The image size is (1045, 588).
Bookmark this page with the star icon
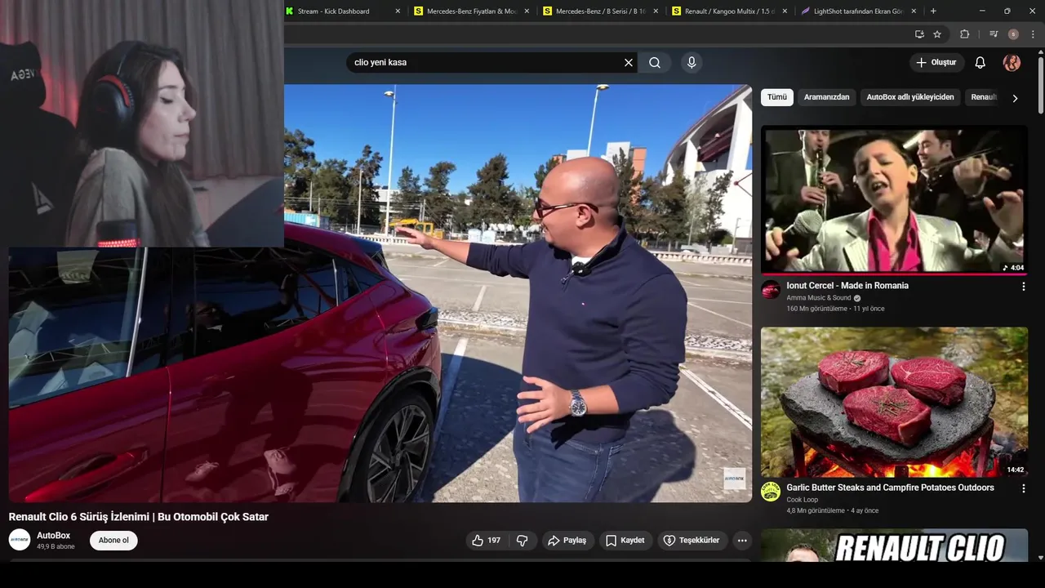pos(937,34)
